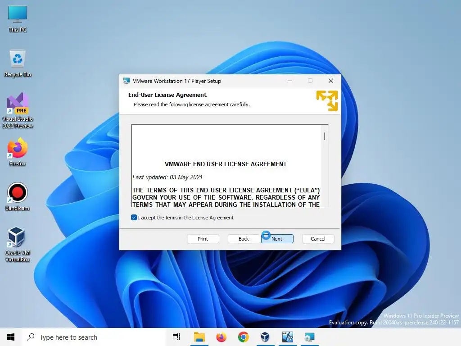Click 'Please read the following license agreement carefully' text
Image resolution: width=461 pixels, height=346 pixels.
[x=192, y=105]
